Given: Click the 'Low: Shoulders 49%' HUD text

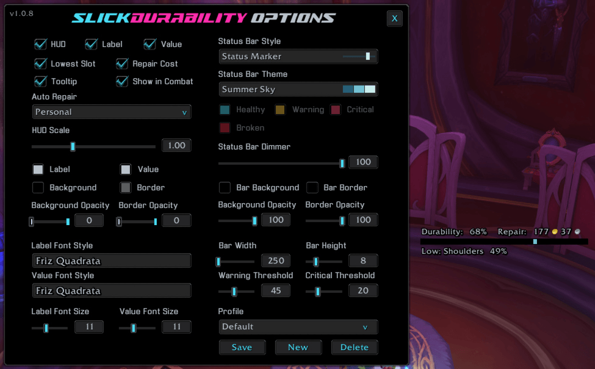Looking at the screenshot, I should (464, 251).
